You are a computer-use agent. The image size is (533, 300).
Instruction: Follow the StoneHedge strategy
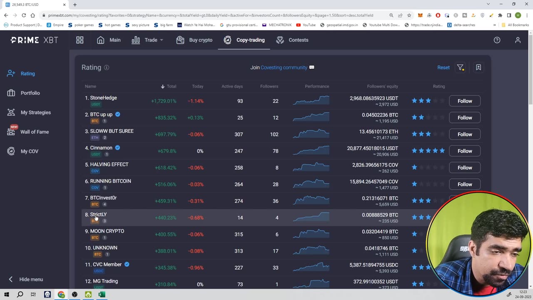465,101
